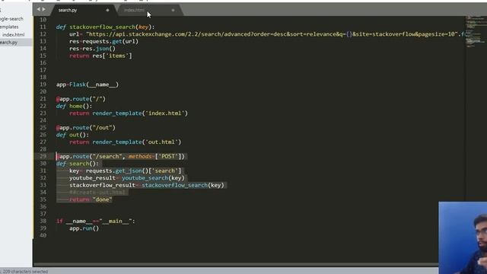This screenshot has height=274, width=487.
Task: Click the code minimap
Action: tap(476, 31)
